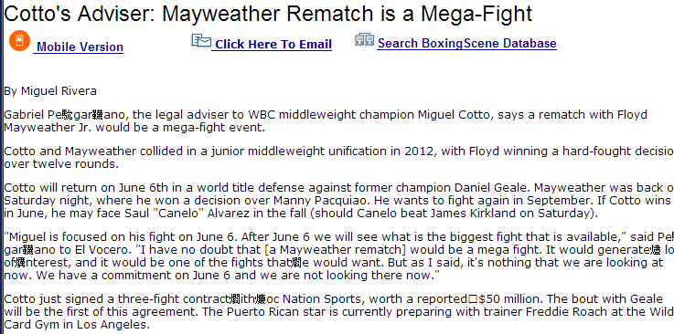The height and width of the screenshot is (334, 674).
Task: Click the quote beginning Miguel is focused
Action: pyautogui.click(x=338, y=256)
